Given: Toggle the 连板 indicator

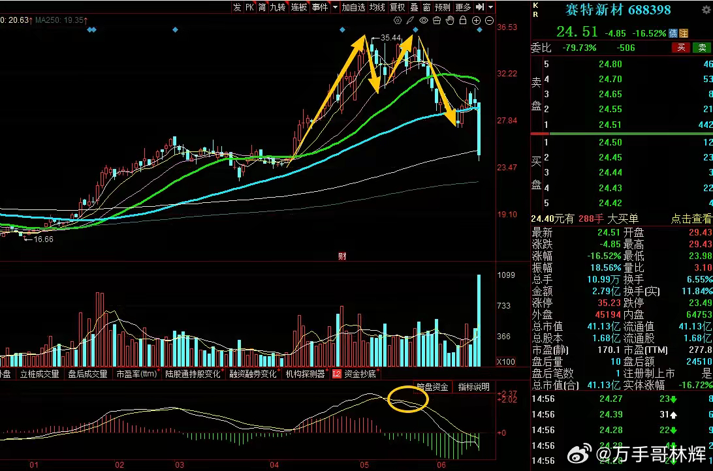Looking at the screenshot, I should point(299,7).
